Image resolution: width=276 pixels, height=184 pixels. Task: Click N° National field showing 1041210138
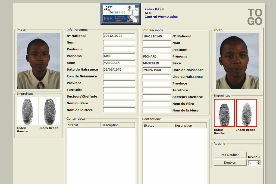point(119,36)
